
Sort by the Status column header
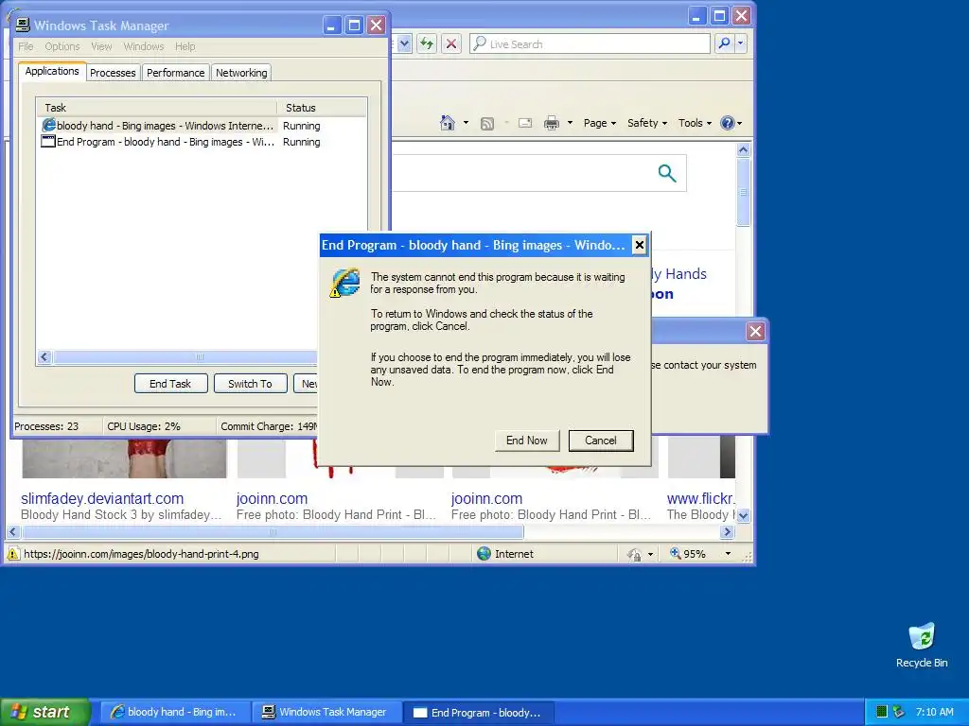(322, 108)
